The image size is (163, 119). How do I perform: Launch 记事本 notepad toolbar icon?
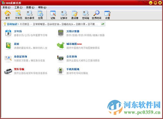[64, 15]
